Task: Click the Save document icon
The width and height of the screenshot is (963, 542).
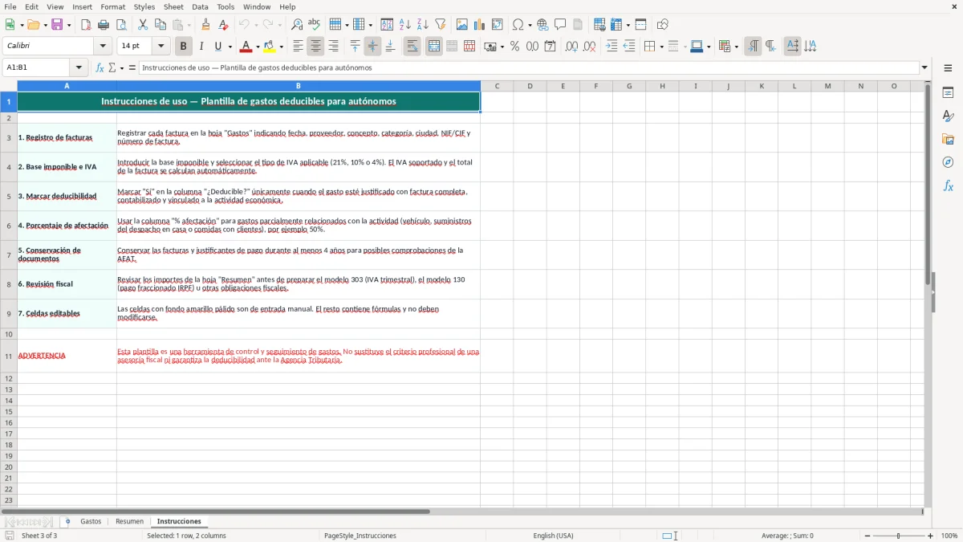Action: pos(57,25)
